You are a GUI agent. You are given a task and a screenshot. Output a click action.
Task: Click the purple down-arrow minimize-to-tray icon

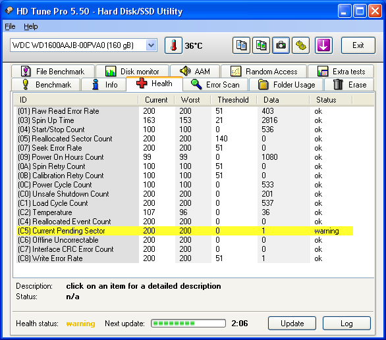coord(323,45)
